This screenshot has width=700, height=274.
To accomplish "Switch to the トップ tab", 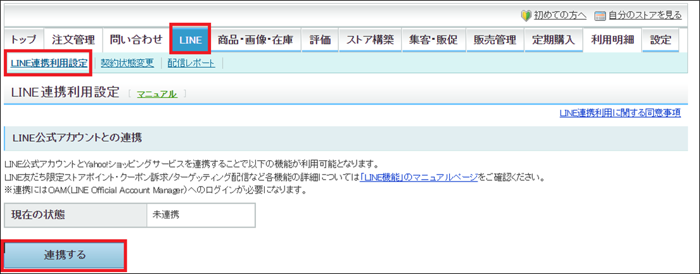I will click(x=23, y=40).
